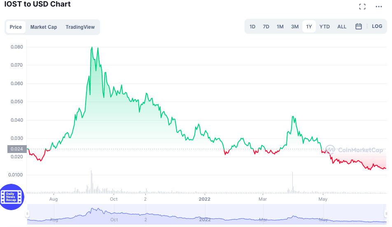Click the IOST to USD Chart heading

click(37, 4)
